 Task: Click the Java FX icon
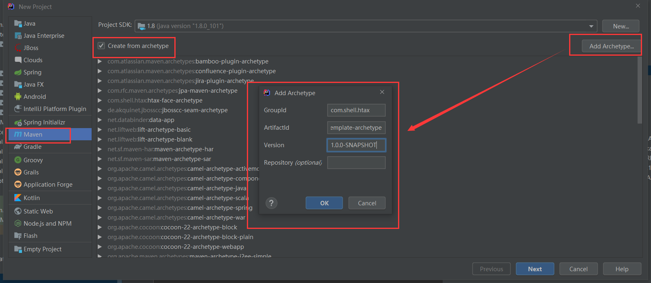pyautogui.click(x=18, y=85)
